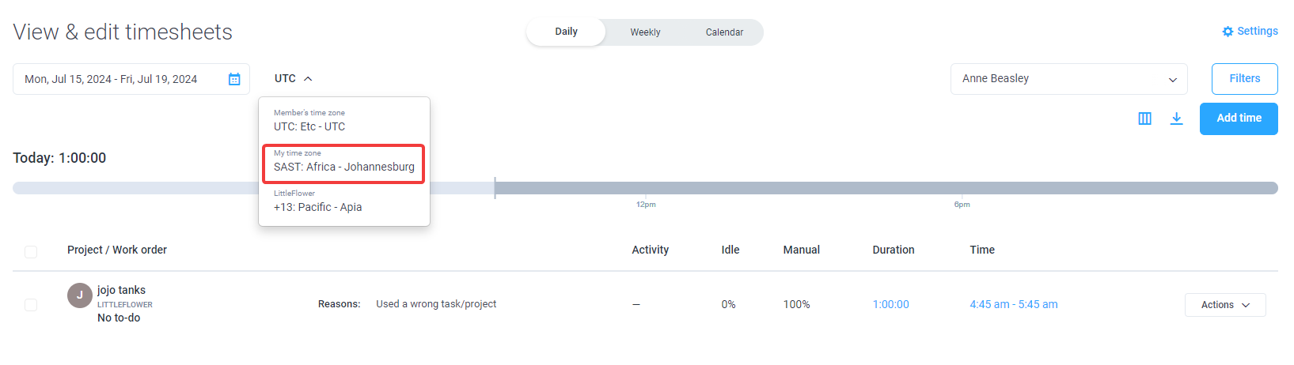Choose SAST: Africa - Johannesburg time zone

point(344,164)
